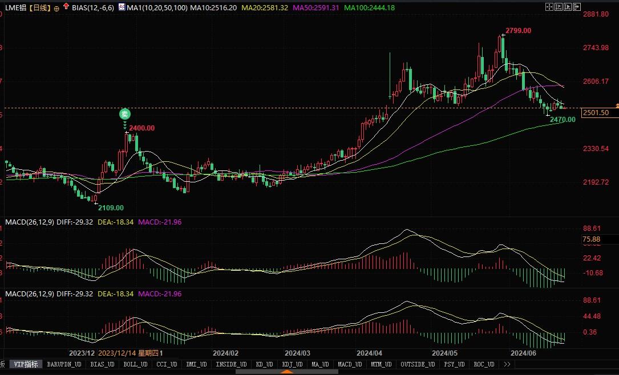The image size is (619, 375).
Task: Click the 2799.00 high price label
Action: [519, 31]
